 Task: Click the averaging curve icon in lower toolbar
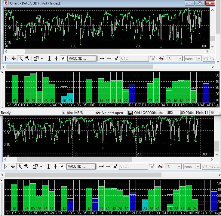click(161, 166)
